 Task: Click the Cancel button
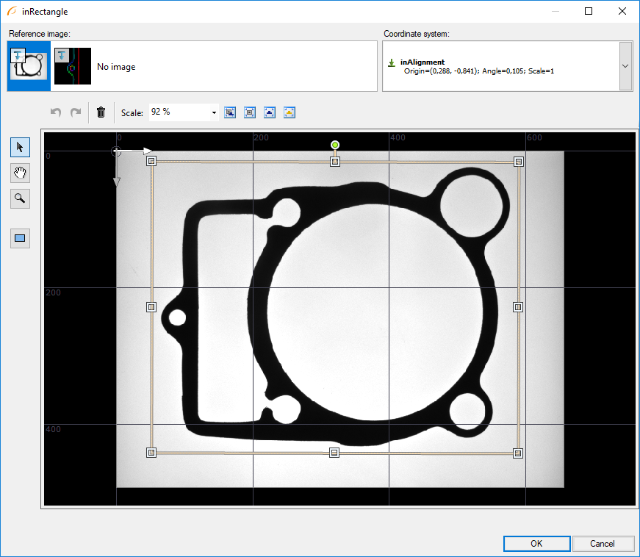pyautogui.click(x=603, y=544)
